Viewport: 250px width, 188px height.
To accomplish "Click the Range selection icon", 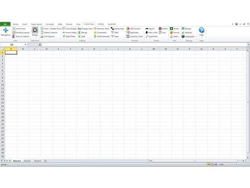I will point(35,31).
